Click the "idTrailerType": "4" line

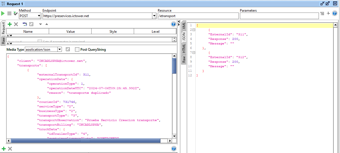[x=68, y=134]
